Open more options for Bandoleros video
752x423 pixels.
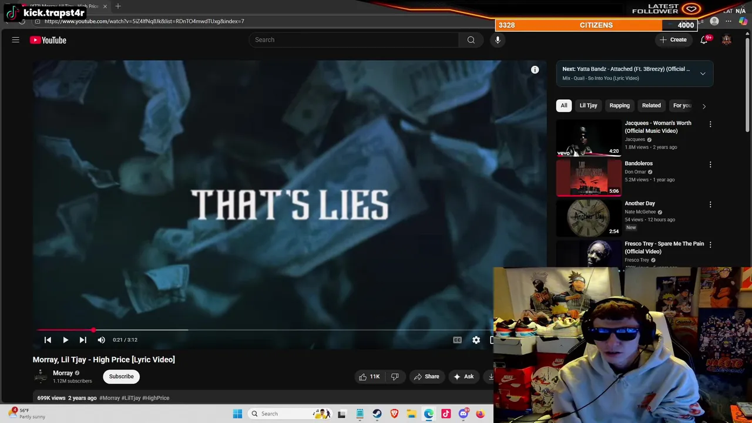[x=710, y=164]
